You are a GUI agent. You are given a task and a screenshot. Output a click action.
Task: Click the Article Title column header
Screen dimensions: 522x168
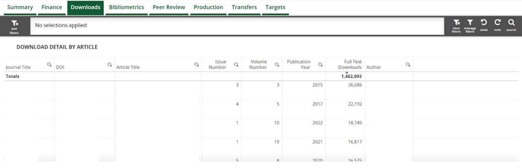tap(128, 67)
